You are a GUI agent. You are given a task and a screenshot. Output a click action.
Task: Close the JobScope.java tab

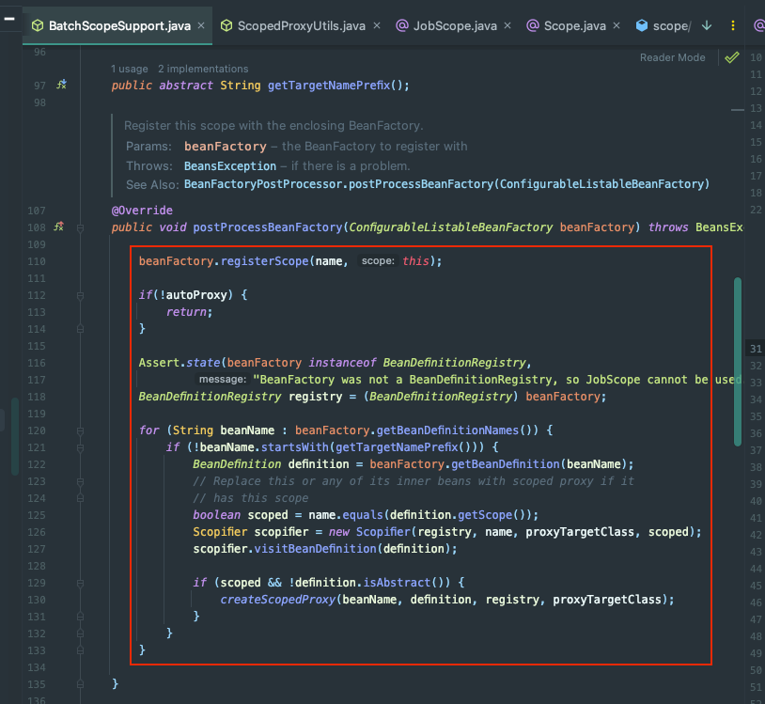[x=507, y=25]
